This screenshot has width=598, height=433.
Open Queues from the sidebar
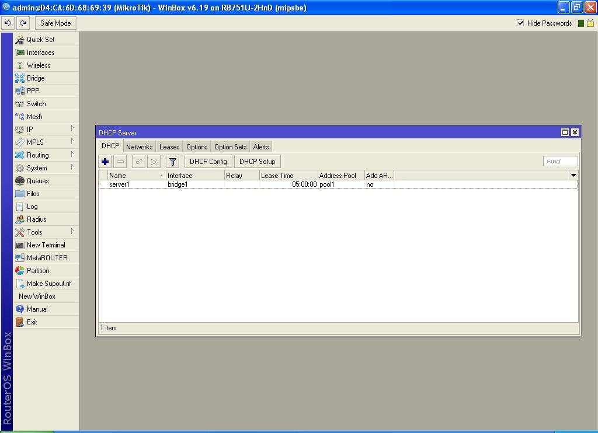coord(46,181)
